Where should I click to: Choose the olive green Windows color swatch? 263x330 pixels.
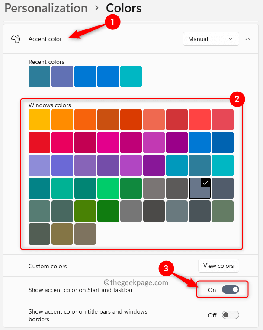pos(85,211)
